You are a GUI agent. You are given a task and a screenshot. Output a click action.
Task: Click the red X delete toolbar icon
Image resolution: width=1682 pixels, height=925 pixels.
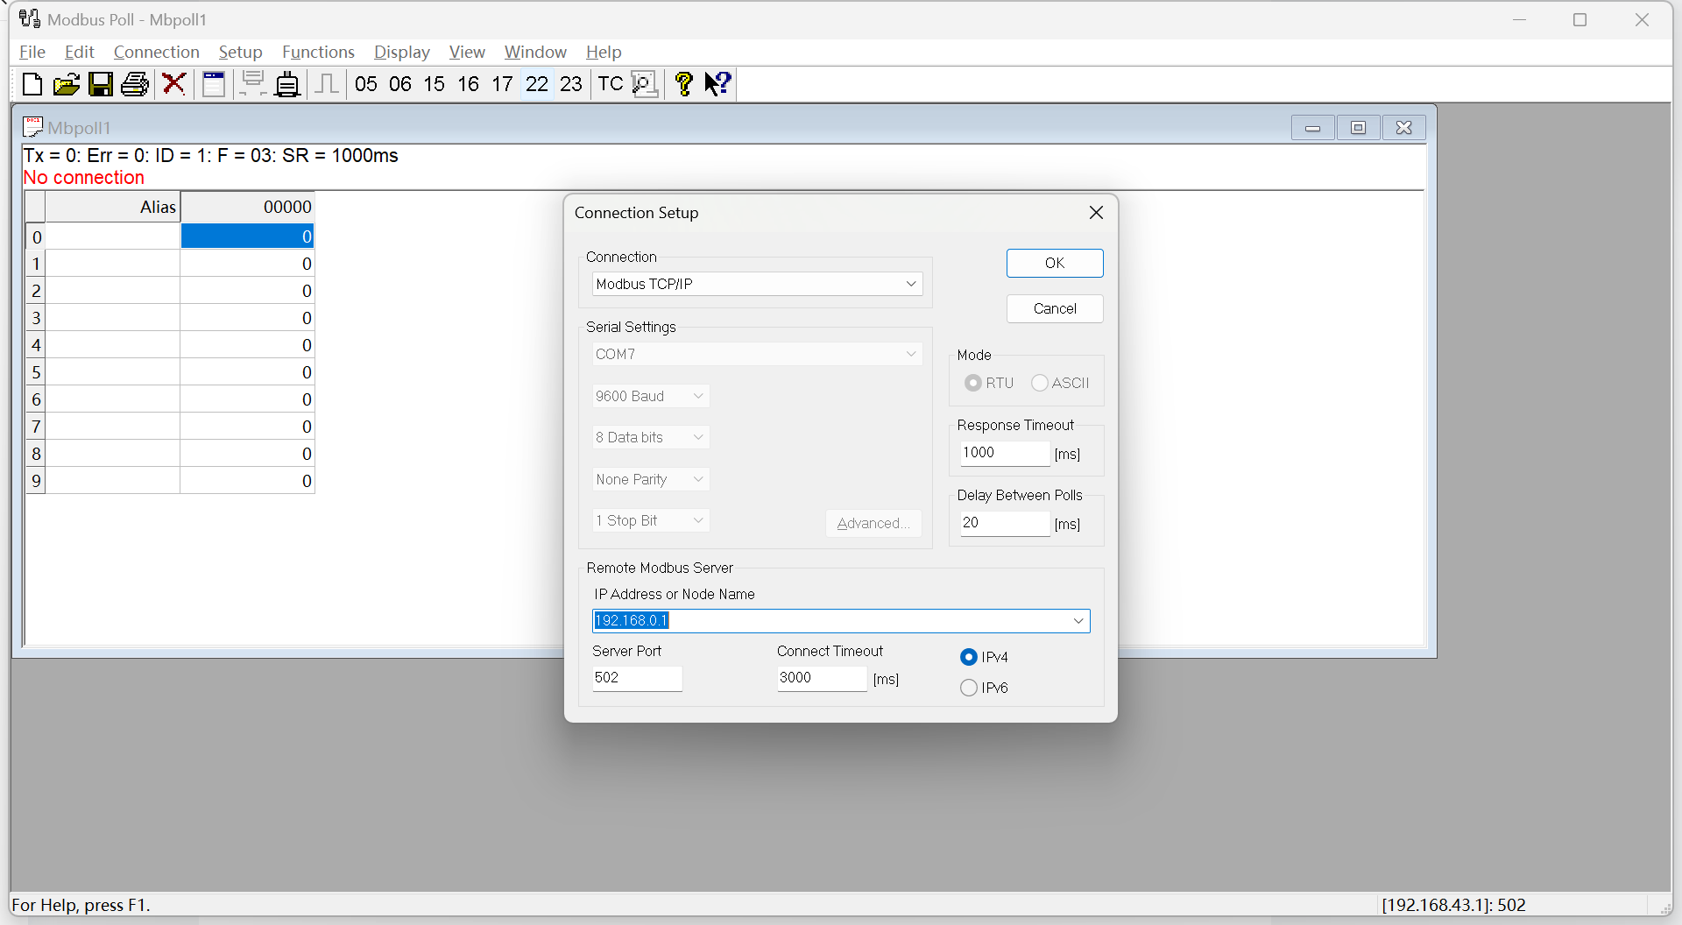[x=174, y=84]
